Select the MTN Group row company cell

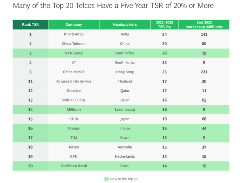click(x=74, y=53)
